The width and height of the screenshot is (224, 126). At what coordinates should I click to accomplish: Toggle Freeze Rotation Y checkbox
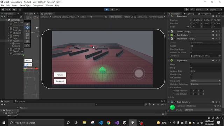pos(196,94)
